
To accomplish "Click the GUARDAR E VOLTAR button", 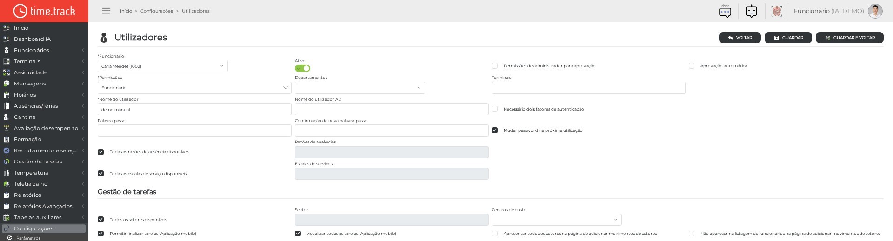I will [x=850, y=38].
